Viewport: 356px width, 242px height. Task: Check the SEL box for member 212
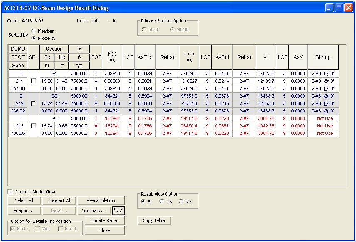click(33, 103)
